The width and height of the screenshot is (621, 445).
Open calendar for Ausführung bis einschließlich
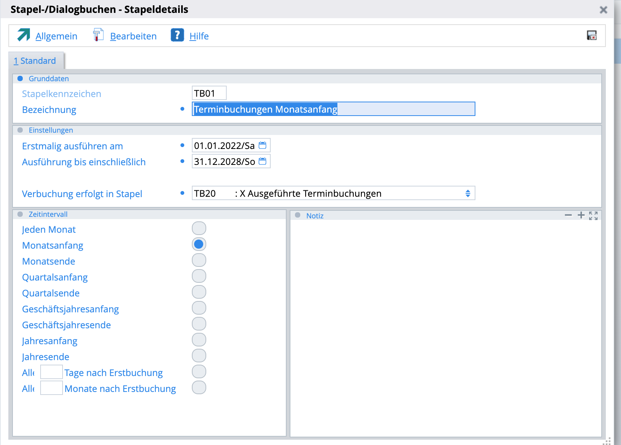tap(262, 161)
